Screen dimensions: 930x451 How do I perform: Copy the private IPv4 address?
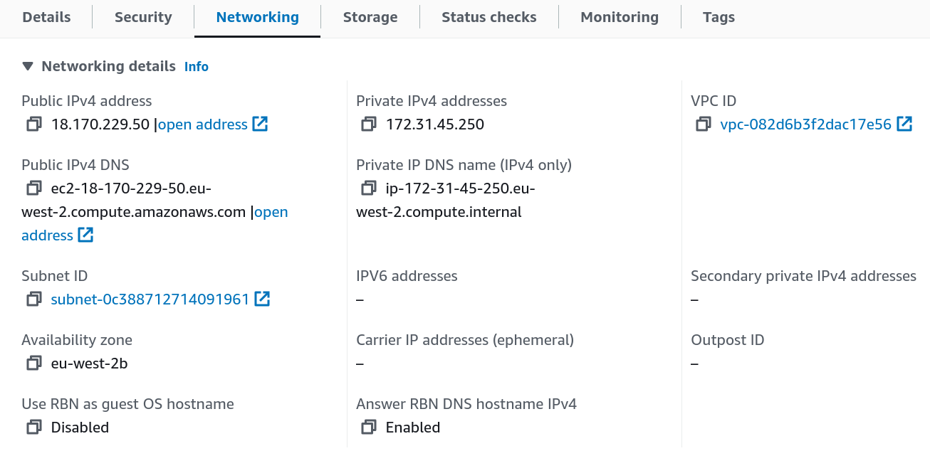pos(368,124)
